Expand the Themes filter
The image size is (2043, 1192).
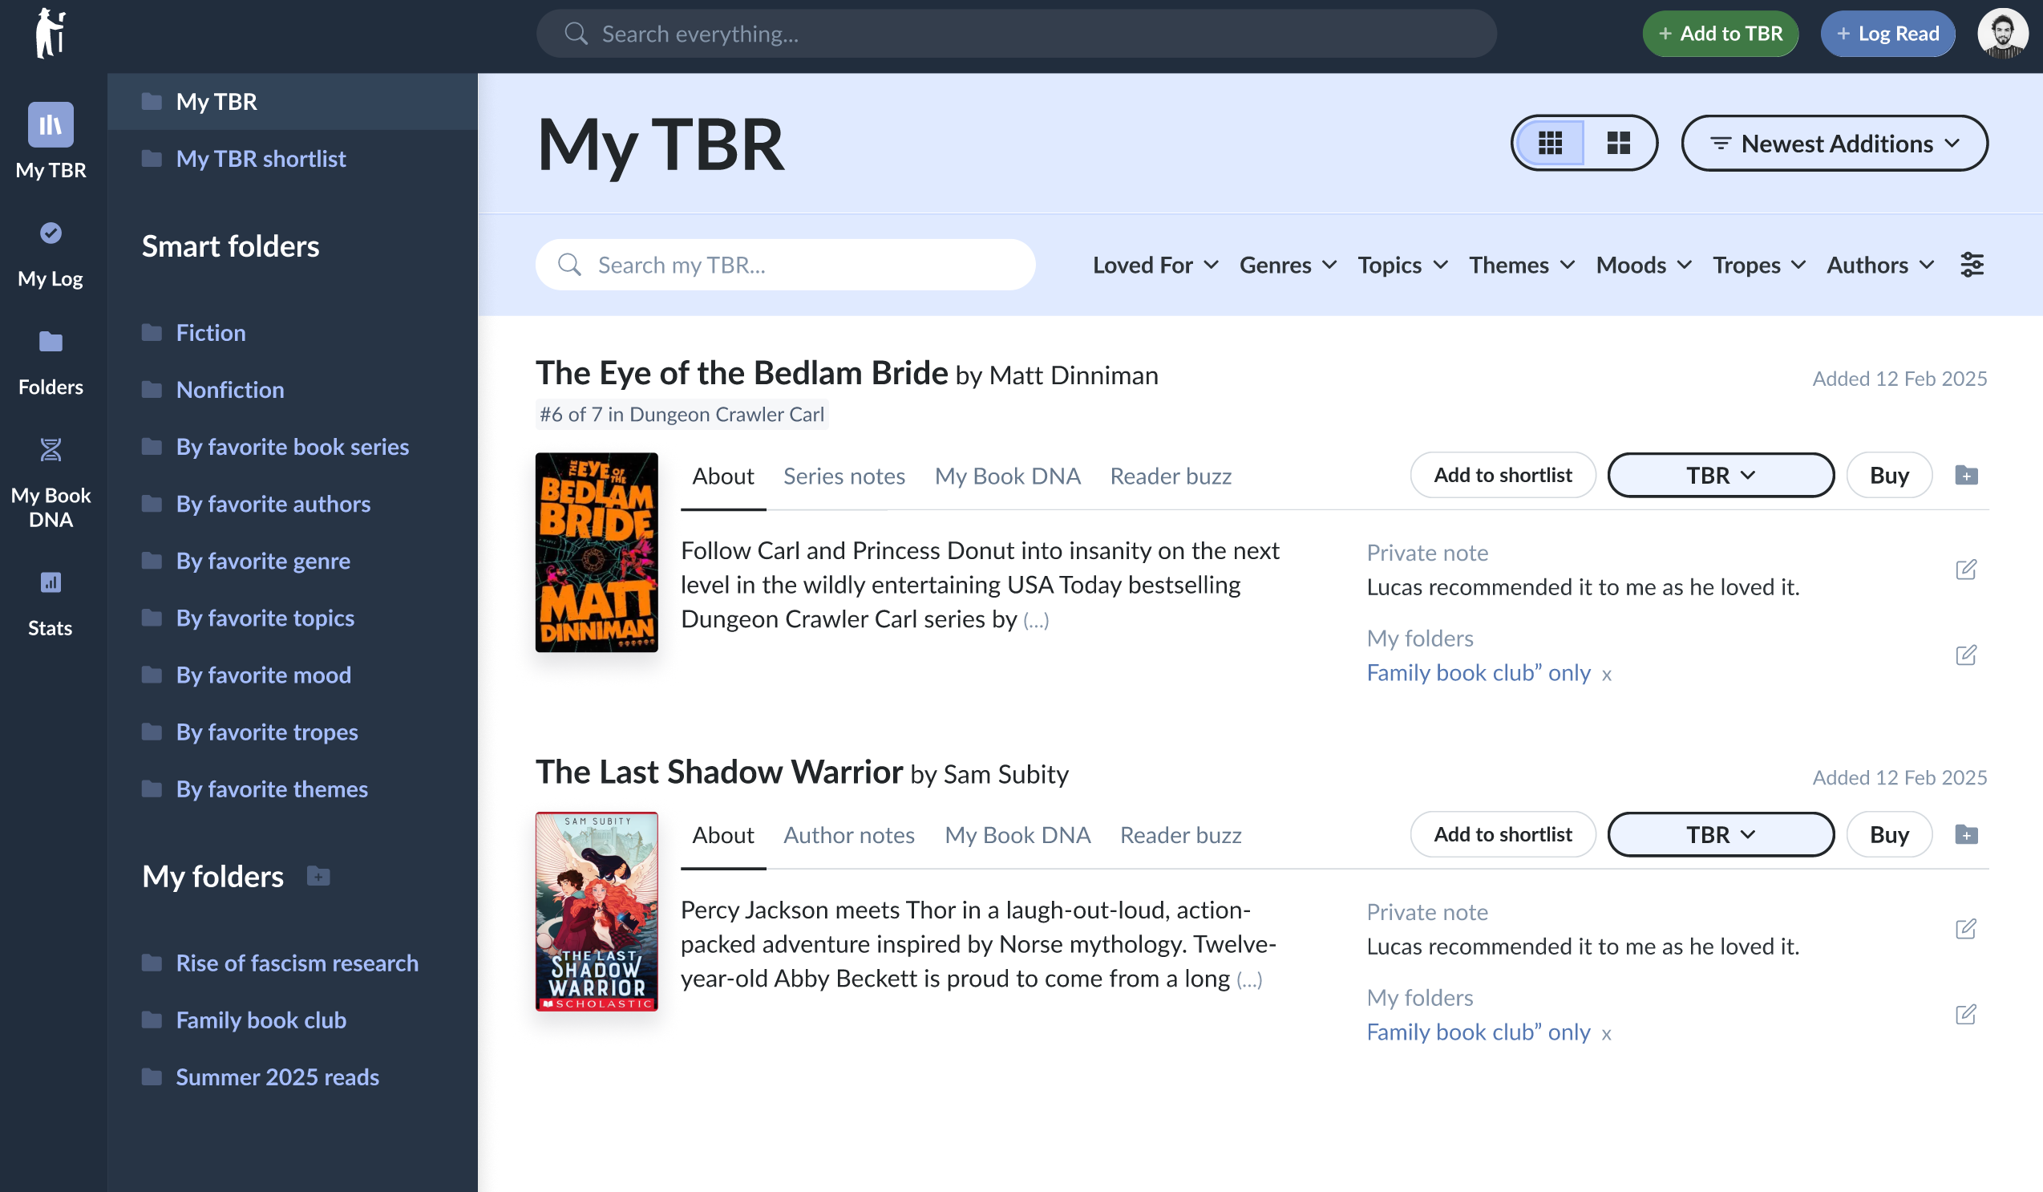[x=1522, y=266]
